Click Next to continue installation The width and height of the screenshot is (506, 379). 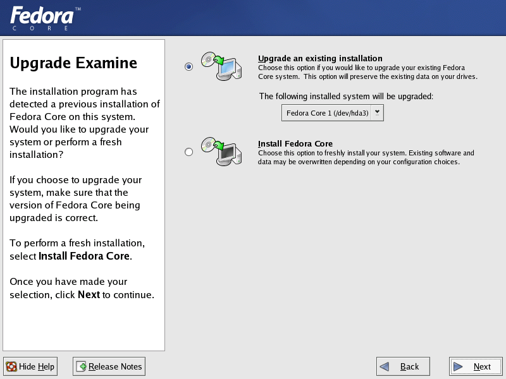476,366
